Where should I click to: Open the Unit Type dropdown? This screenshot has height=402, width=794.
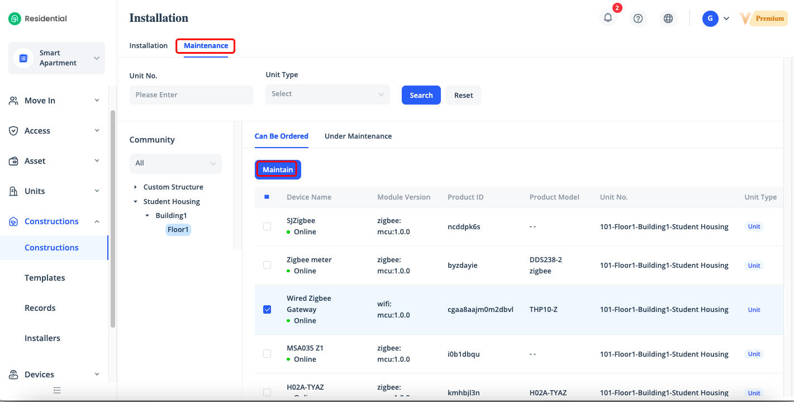click(x=327, y=94)
